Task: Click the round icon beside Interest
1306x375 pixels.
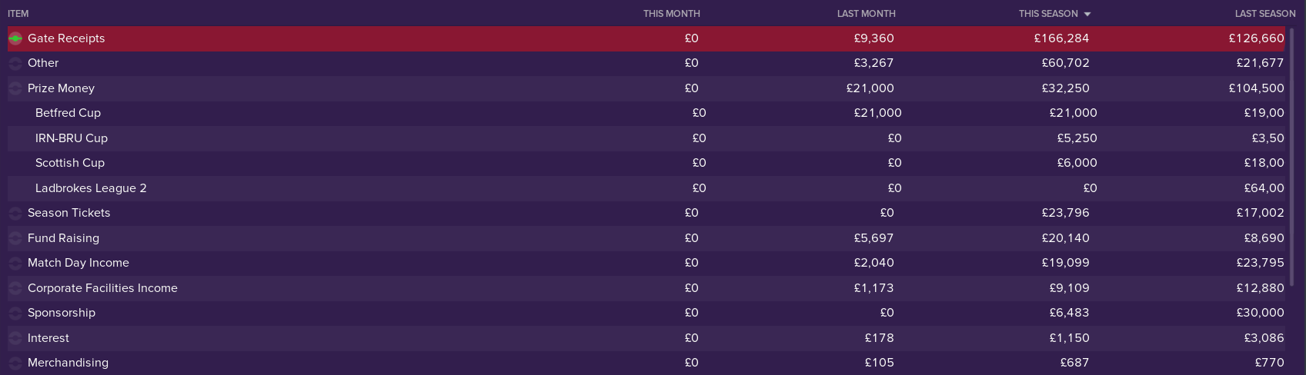Action: 15,338
